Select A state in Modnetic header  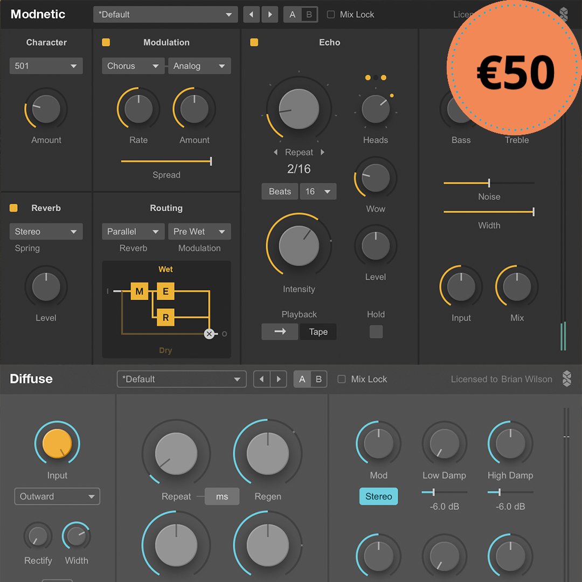[293, 15]
